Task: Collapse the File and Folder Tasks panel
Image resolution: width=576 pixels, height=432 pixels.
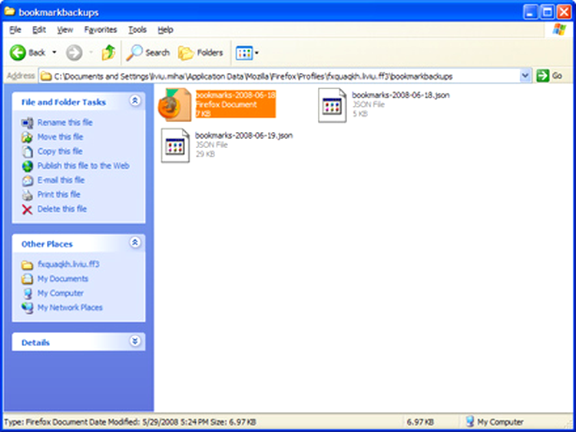Action: pos(135,101)
